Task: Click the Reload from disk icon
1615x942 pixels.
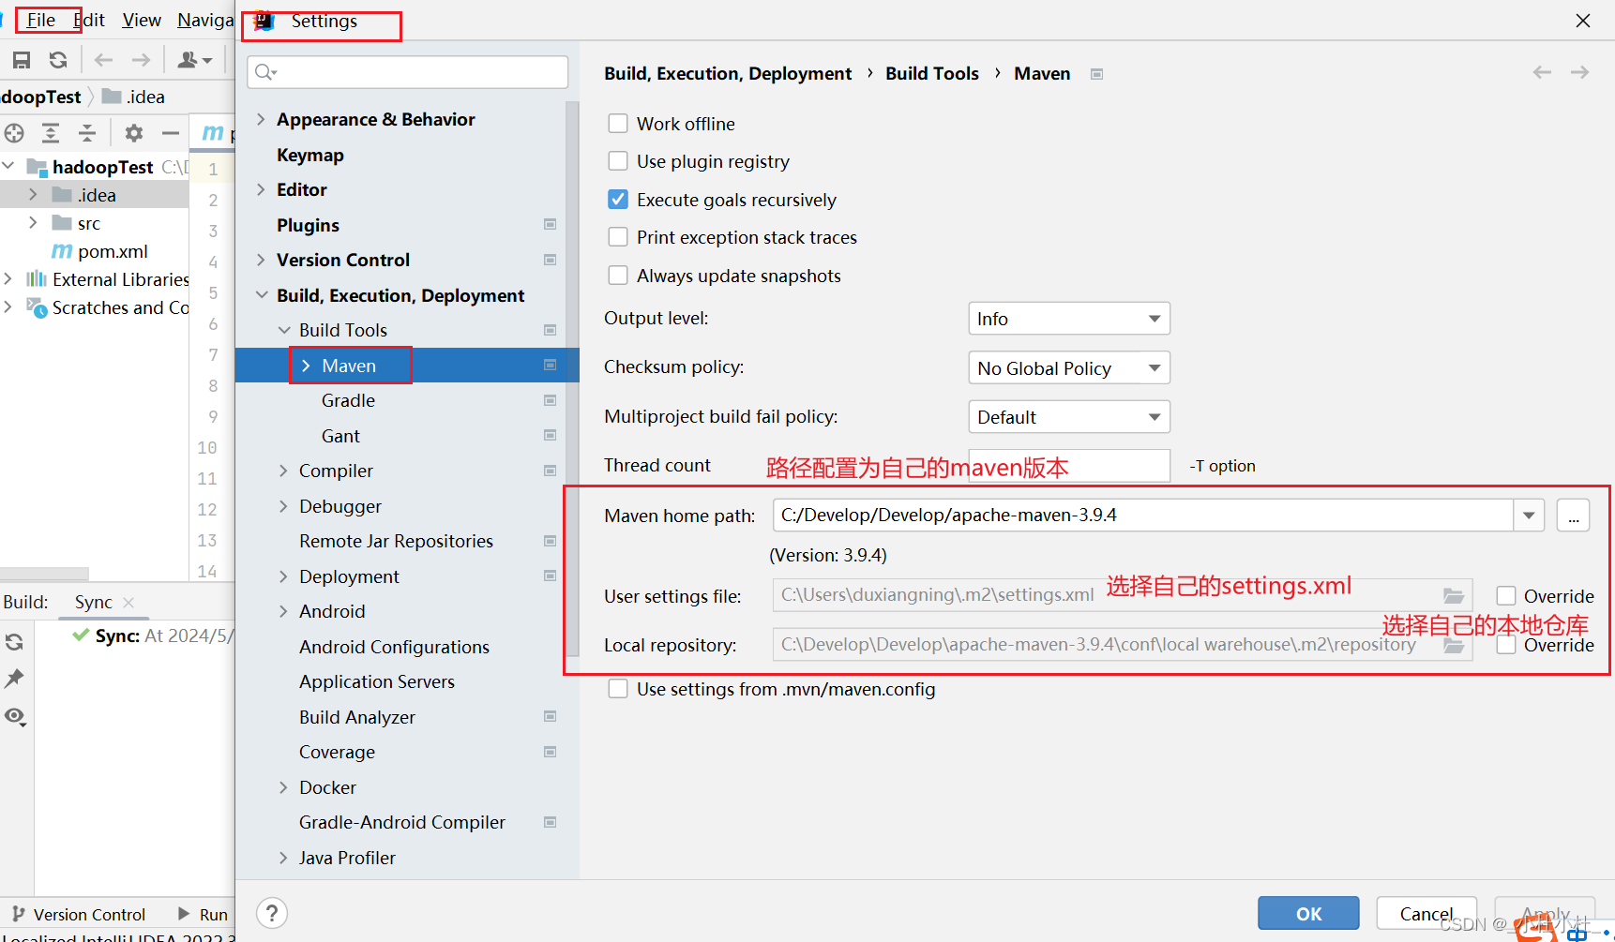Action: point(58,60)
